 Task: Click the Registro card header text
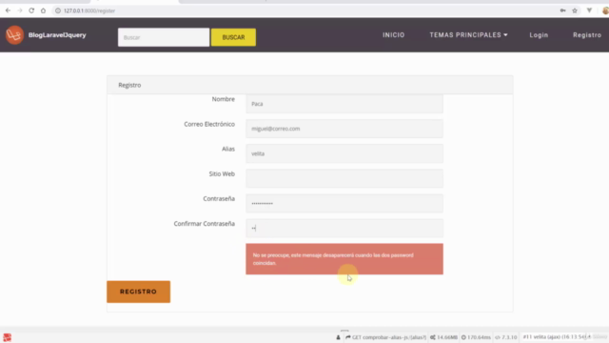pos(129,85)
